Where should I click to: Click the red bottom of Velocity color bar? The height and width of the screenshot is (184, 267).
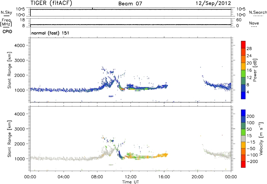coord(243,164)
